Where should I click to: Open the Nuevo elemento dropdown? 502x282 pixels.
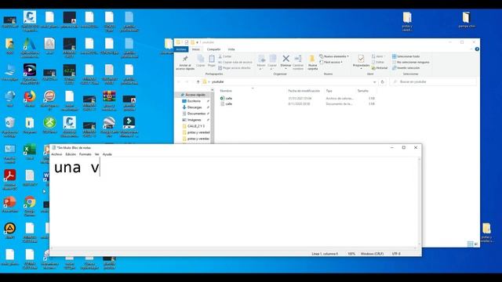tap(334, 56)
